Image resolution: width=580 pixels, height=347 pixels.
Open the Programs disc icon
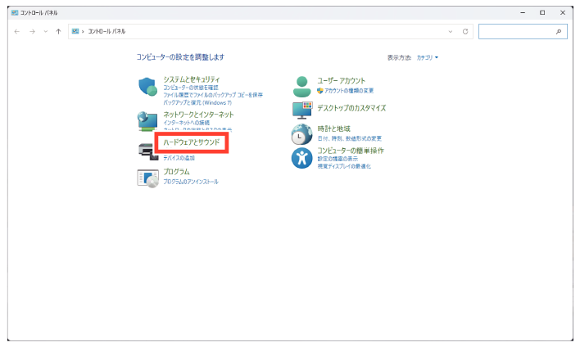(x=148, y=178)
